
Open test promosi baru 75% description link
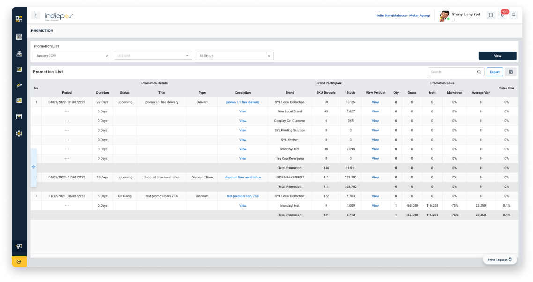[243, 196]
